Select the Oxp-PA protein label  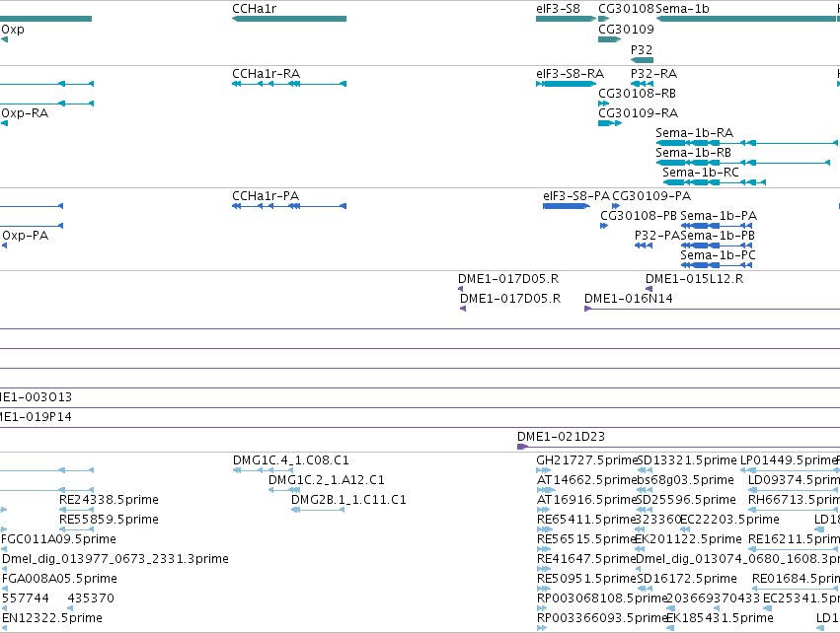pos(26,236)
